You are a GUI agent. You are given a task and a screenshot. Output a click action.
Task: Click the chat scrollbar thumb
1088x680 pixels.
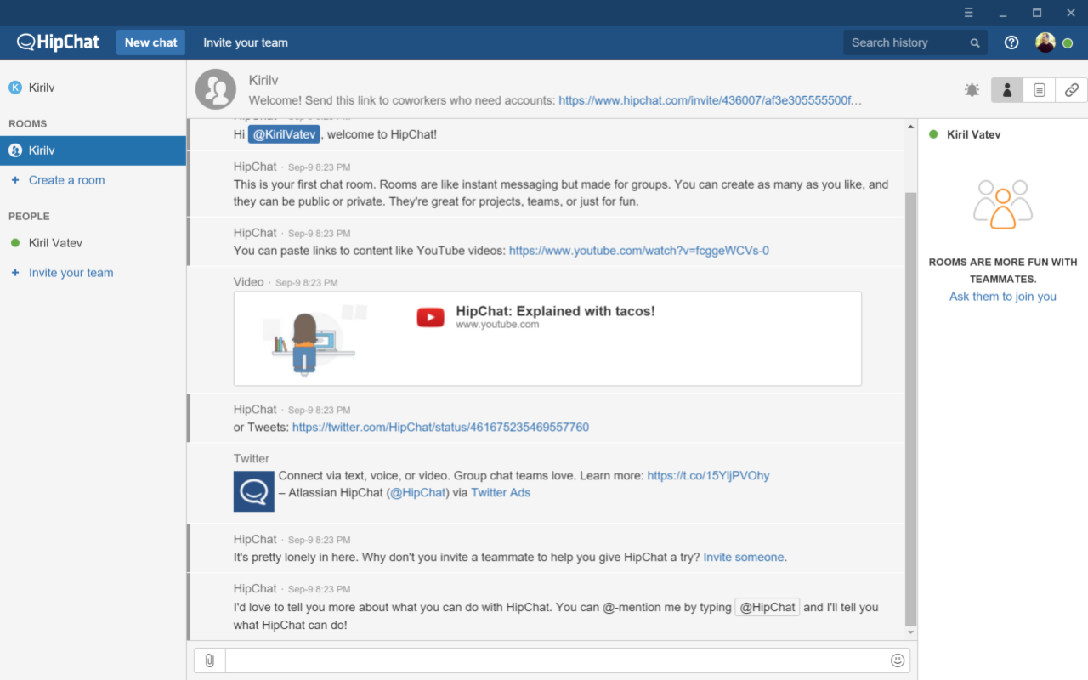coord(911,408)
